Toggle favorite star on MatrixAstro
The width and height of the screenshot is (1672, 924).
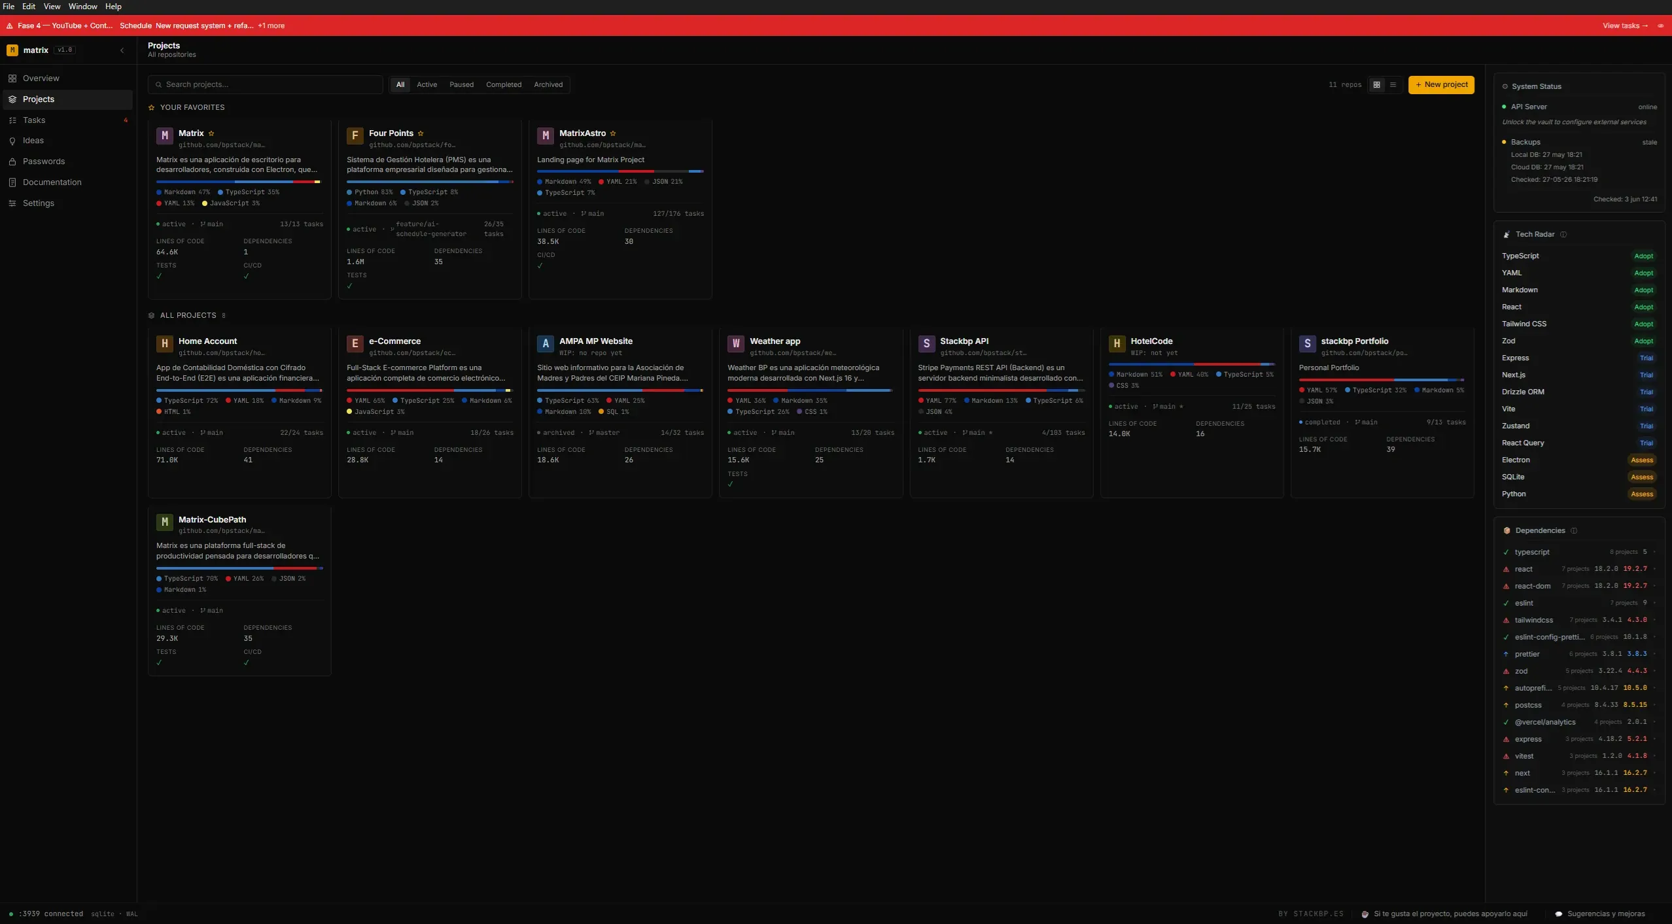coord(613,133)
